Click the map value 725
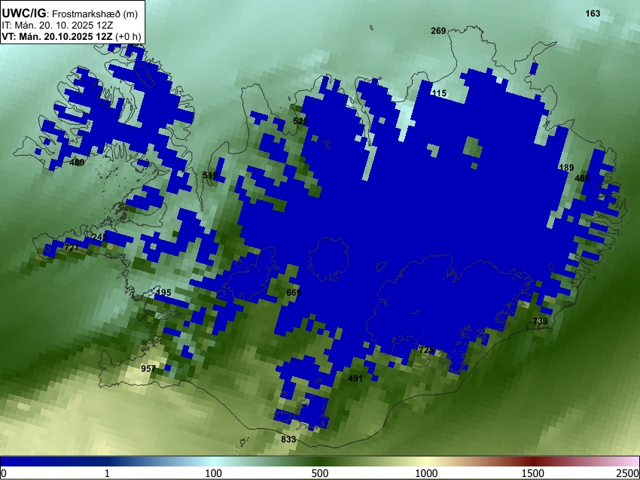 [x=426, y=350]
